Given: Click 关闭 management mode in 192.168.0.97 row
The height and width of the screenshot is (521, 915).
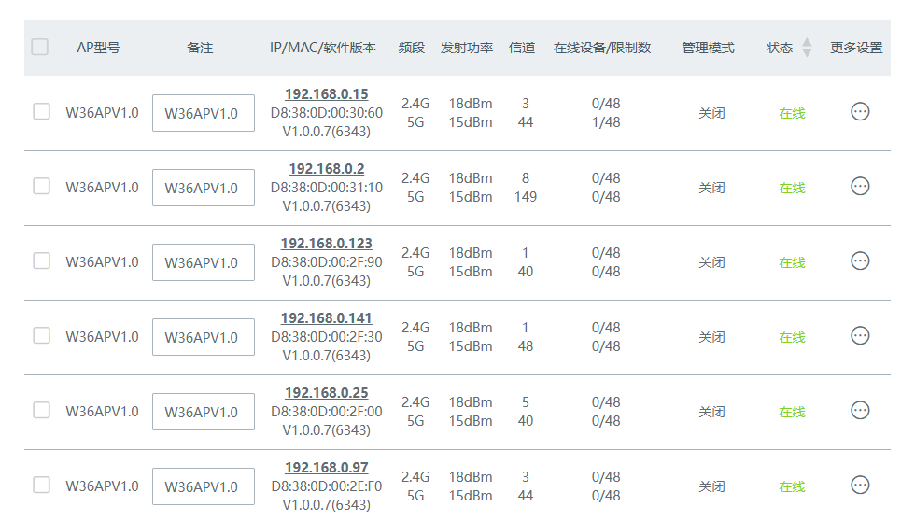Looking at the screenshot, I should click(x=711, y=486).
